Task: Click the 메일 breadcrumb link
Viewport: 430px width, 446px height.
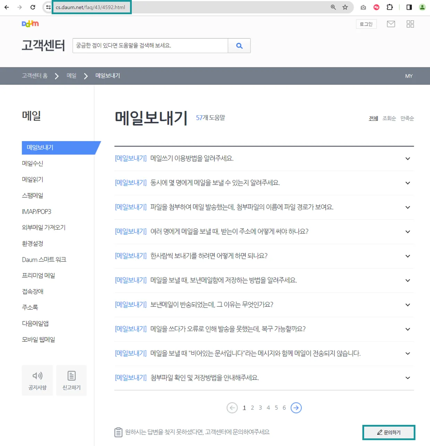Action: click(x=71, y=76)
